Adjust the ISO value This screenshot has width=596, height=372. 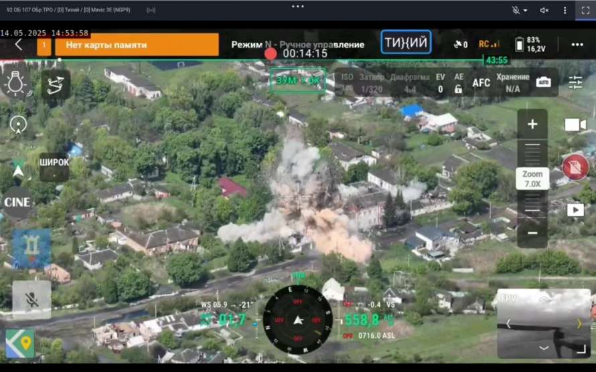[x=347, y=83]
